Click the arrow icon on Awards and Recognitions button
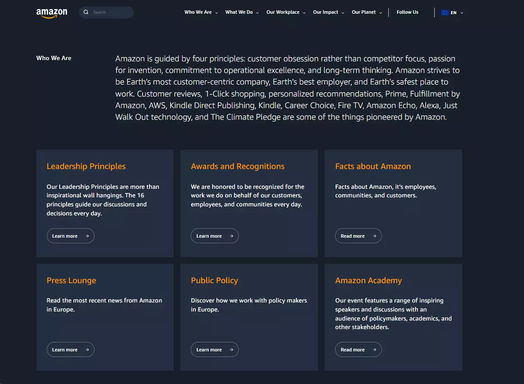Viewport: 524px width, 384px height. pyautogui.click(x=231, y=236)
